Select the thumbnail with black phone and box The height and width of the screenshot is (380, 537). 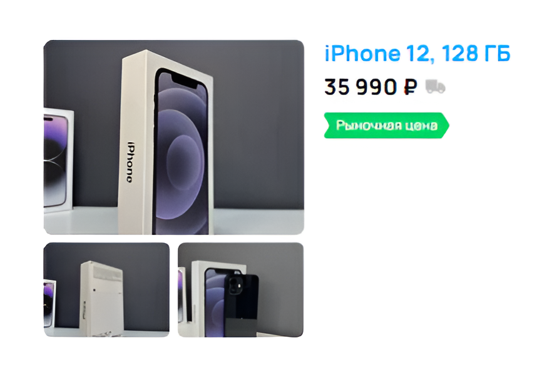[x=240, y=290]
